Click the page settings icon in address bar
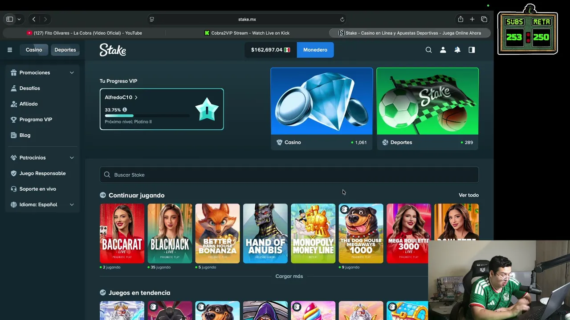This screenshot has height=320, width=570. [x=152, y=19]
